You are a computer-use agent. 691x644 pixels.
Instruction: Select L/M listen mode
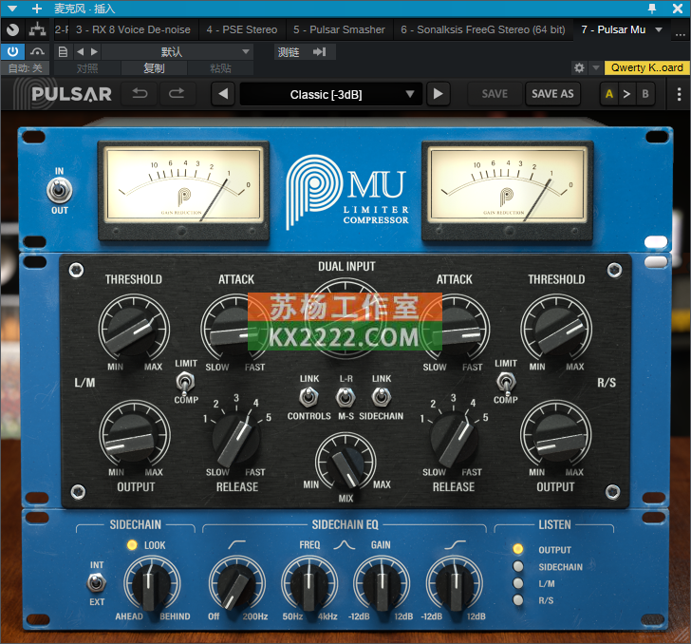coord(518,583)
